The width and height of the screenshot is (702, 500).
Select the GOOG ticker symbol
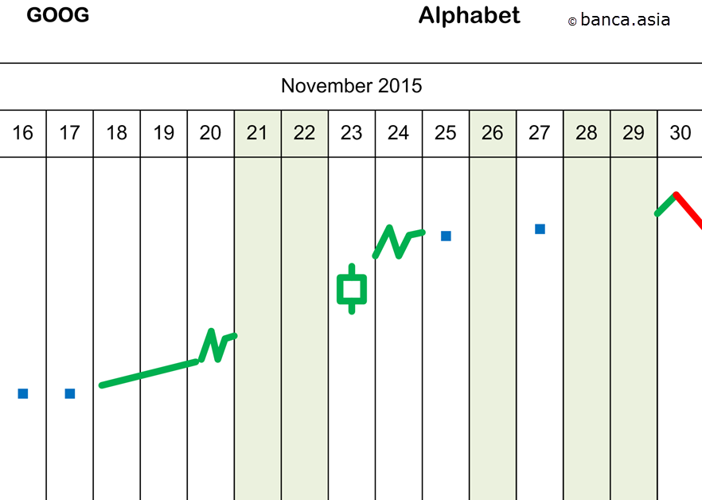pyautogui.click(x=58, y=16)
